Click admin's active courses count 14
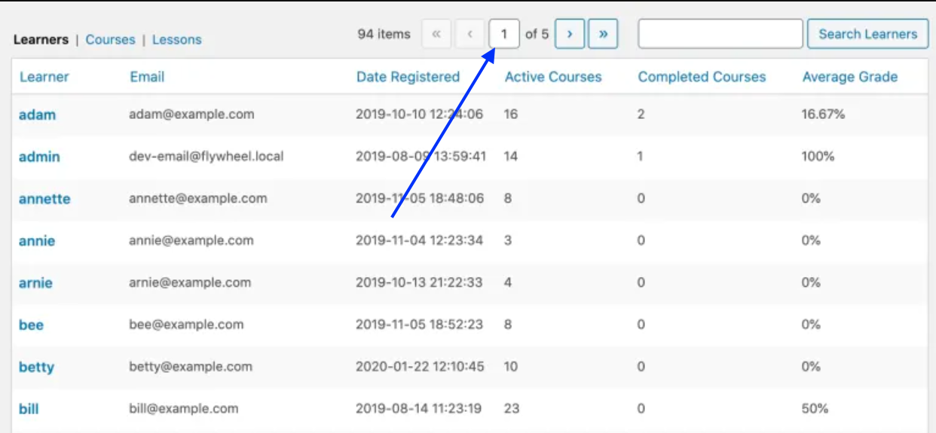Screen dimensions: 936x433 pyautogui.click(x=511, y=157)
